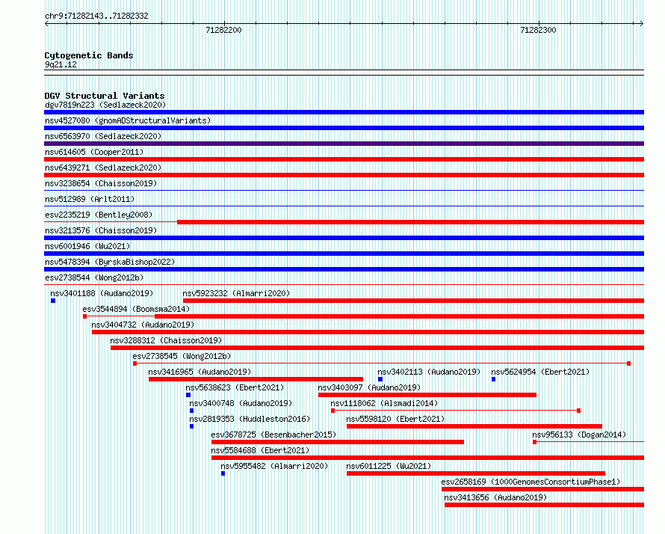Click the red start marker of esv3544894
The image size is (665, 534).
click(x=85, y=316)
